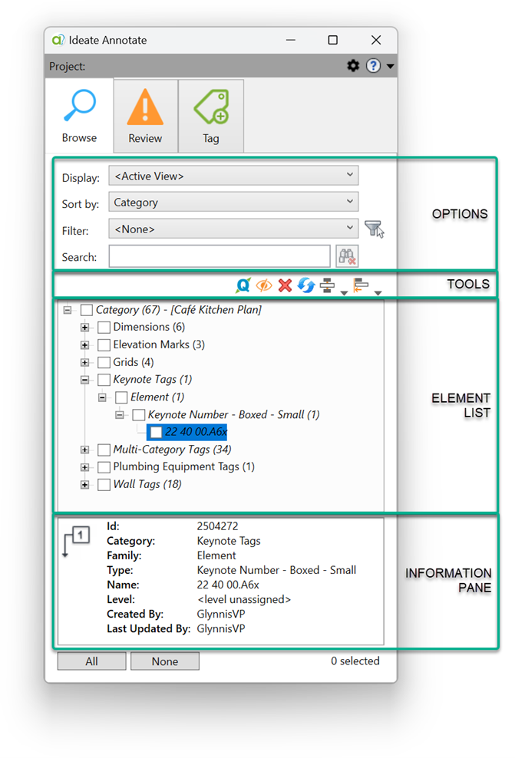Viewport: 515px width, 758px height.
Task: Click the Level value level unassigned
Action: [x=244, y=599]
